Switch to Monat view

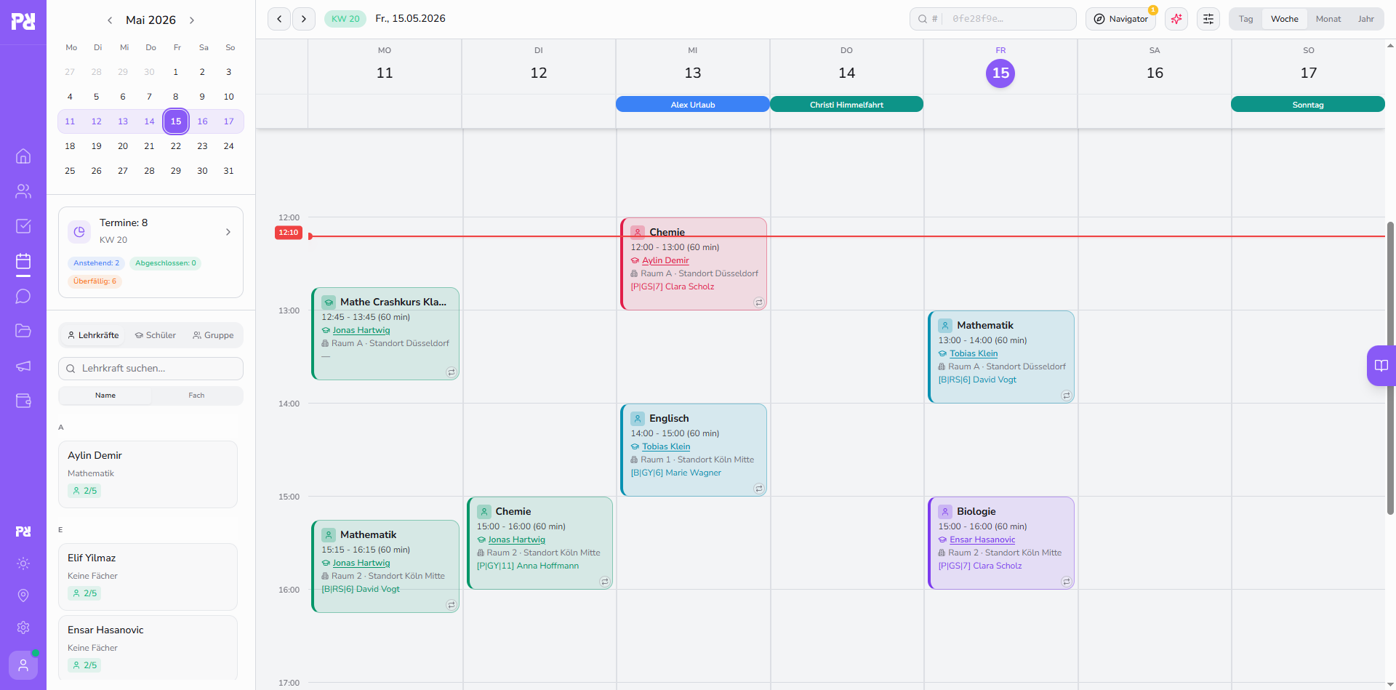(1328, 19)
